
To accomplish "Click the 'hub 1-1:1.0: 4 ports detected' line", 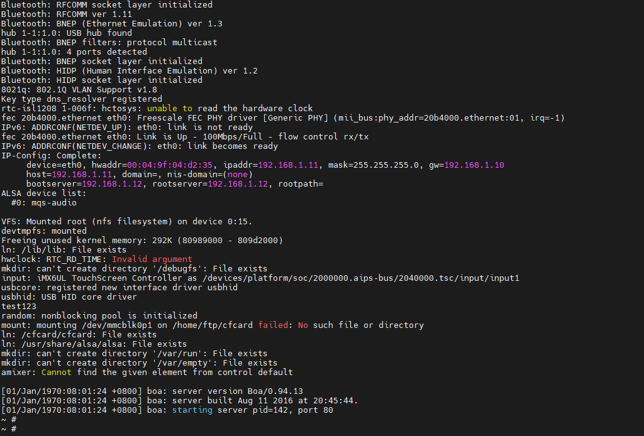I will click(74, 52).
